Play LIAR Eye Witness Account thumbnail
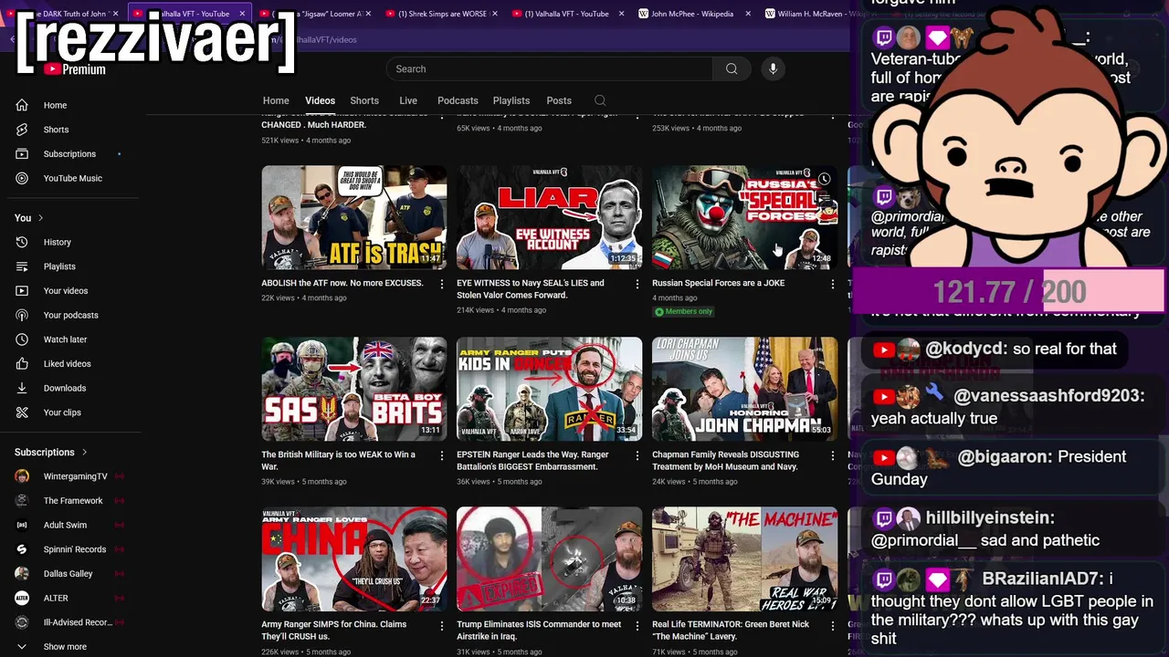This screenshot has width=1169, height=657. [550, 217]
